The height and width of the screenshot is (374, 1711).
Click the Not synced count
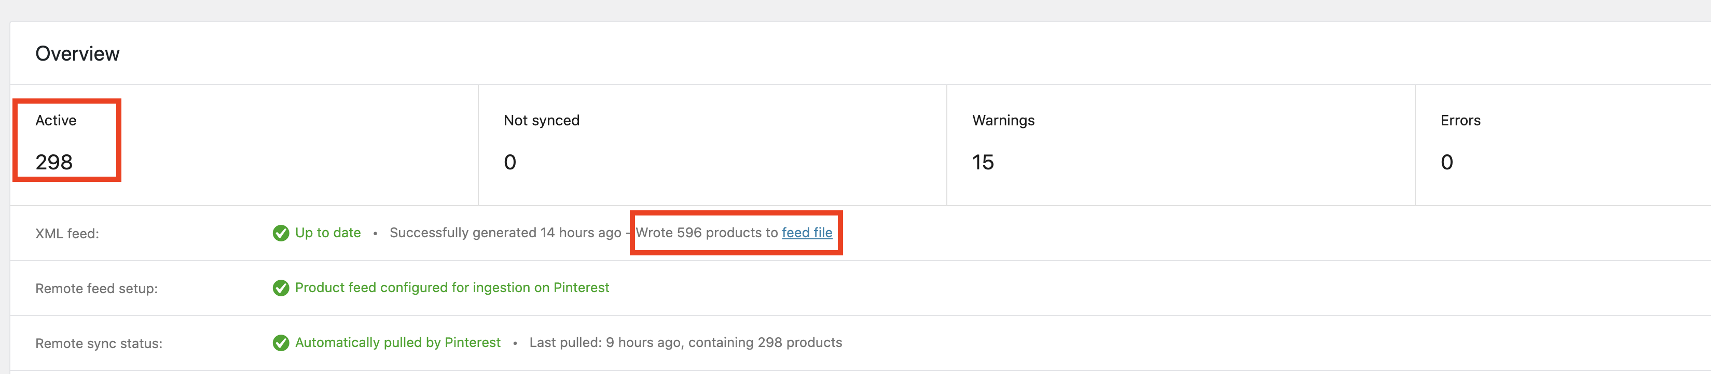(x=509, y=162)
